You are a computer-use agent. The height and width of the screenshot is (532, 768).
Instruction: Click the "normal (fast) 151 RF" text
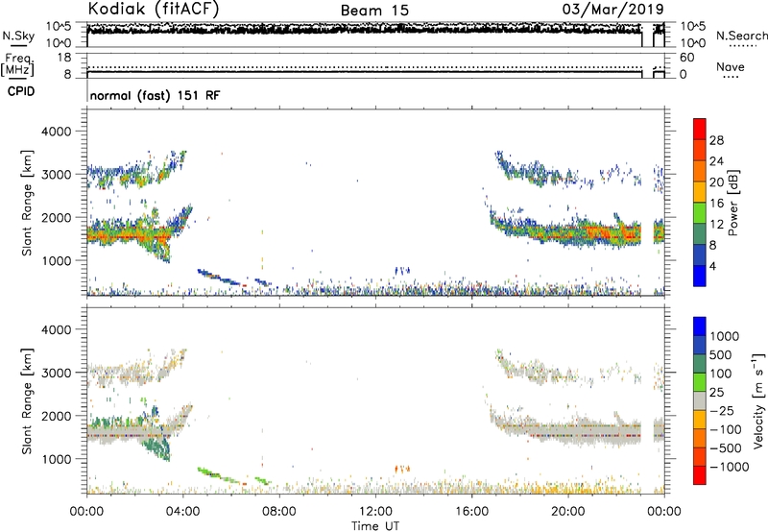point(155,95)
